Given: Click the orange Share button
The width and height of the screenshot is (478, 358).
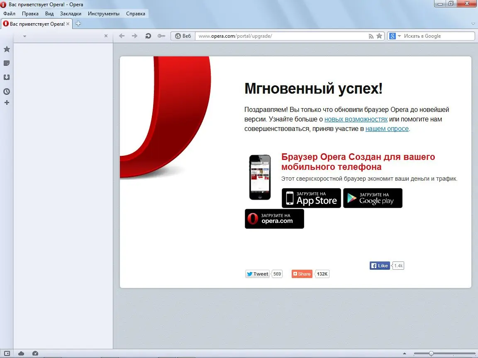Looking at the screenshot, I should click(302, 274).
